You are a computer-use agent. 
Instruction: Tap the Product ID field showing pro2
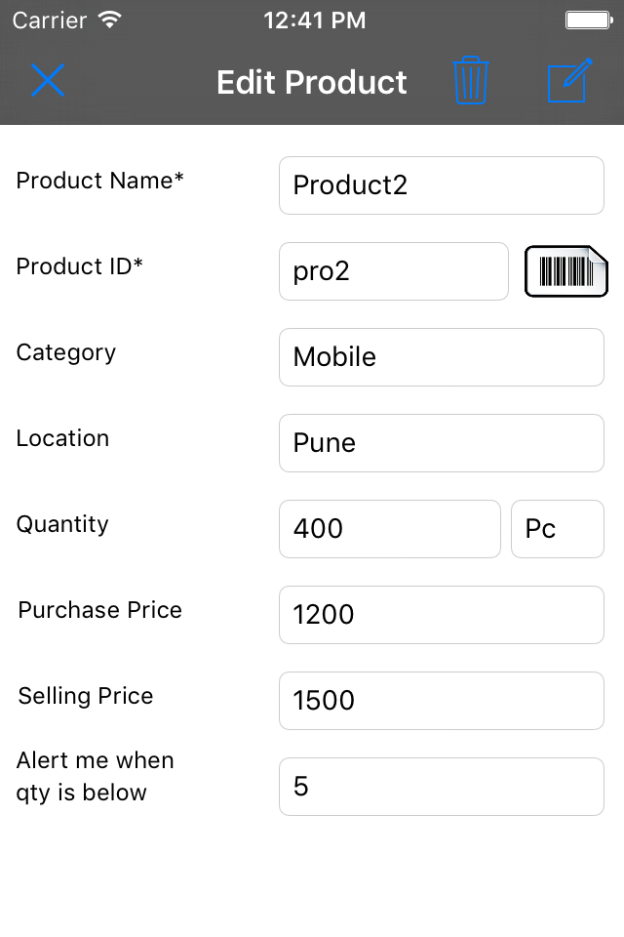coord(393,271)
